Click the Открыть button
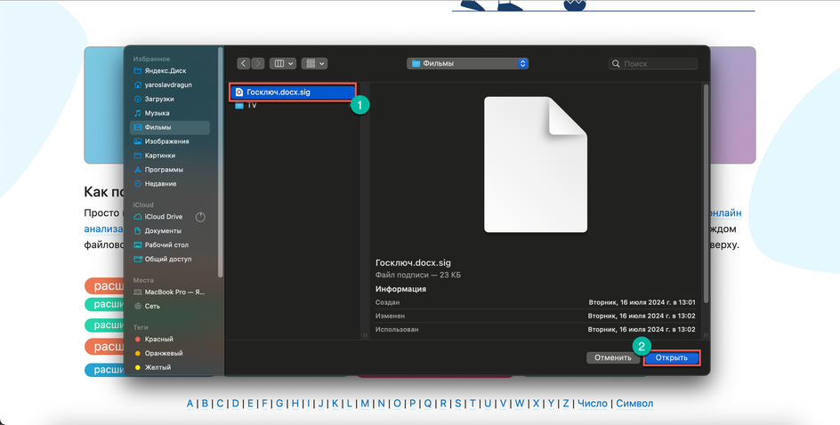The image size is (840, 425). click(671, 357)
